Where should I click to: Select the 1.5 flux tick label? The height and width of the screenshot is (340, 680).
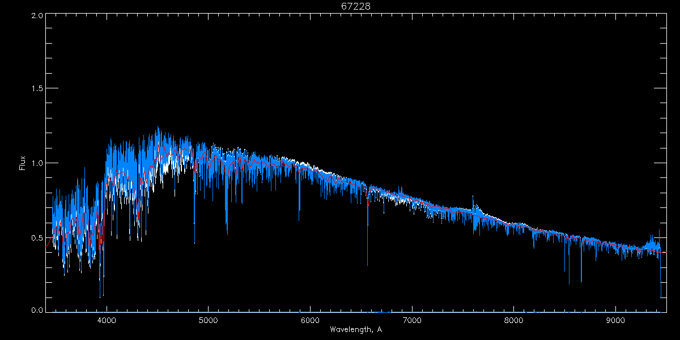pyautogui.click(x=37, y=89)
